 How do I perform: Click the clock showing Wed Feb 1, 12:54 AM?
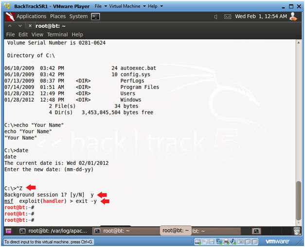click(261, 17)
